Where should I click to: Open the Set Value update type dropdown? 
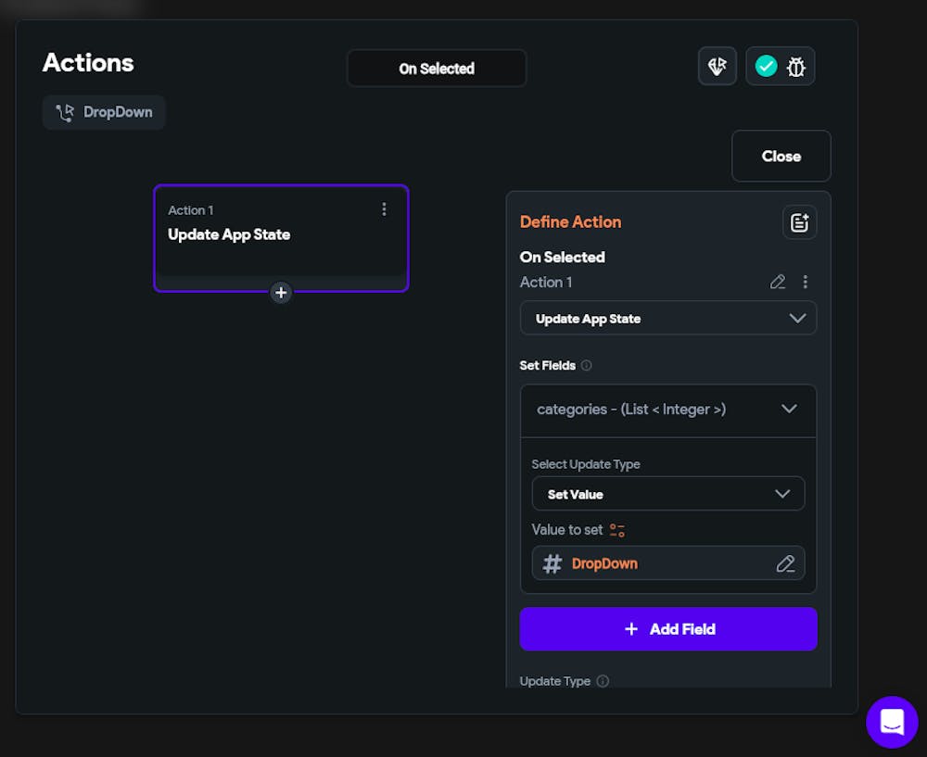[x=667, y=494]
